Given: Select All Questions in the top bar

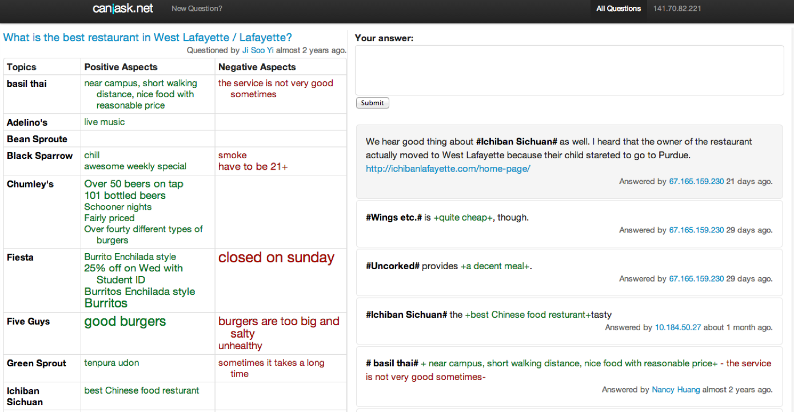Looking at the screenshot, I should pyautogui.click(x=619, y=9).
